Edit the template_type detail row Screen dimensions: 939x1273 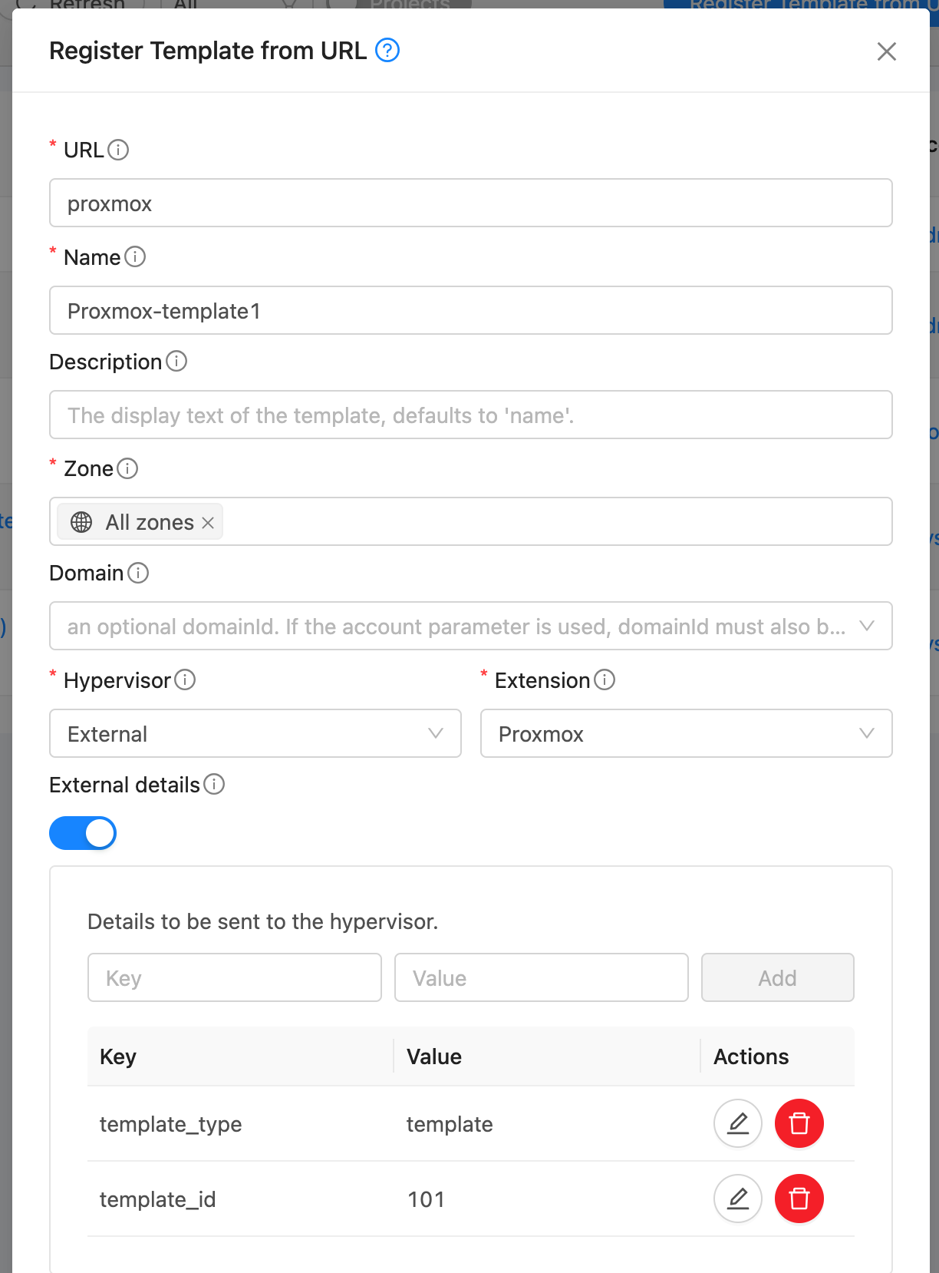click(737, 1123)
